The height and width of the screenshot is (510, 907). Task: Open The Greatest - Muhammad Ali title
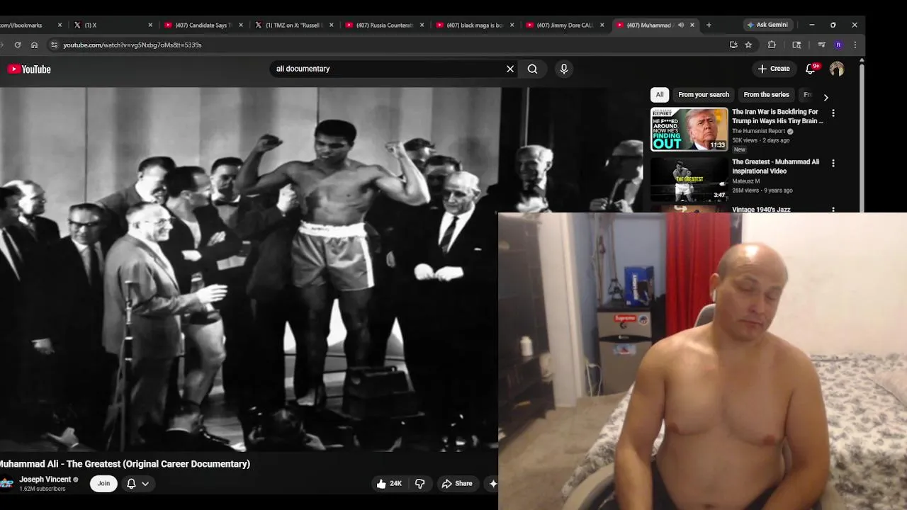(x=775, y=166)
